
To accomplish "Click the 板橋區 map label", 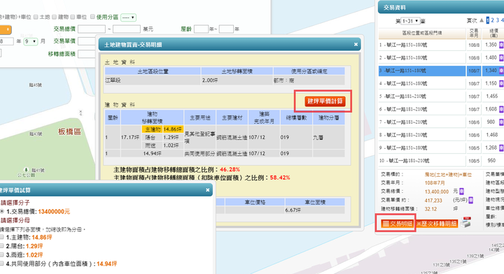I will 69,131.
